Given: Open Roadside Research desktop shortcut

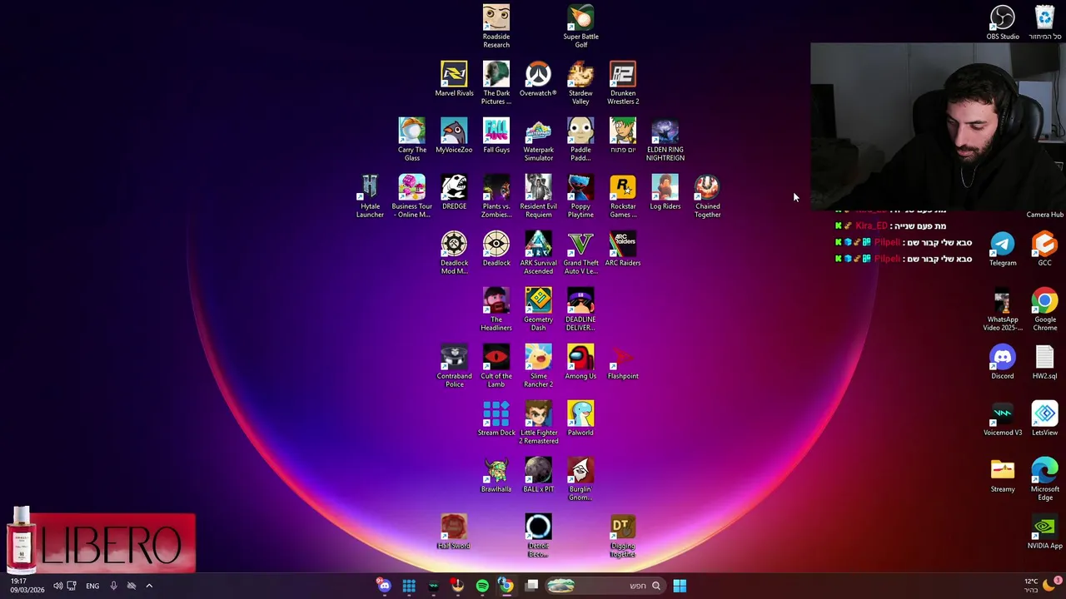Looking at the screenshot, I should point(496,26).
